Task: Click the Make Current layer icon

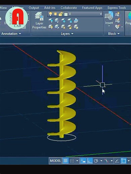Action: 76,21
